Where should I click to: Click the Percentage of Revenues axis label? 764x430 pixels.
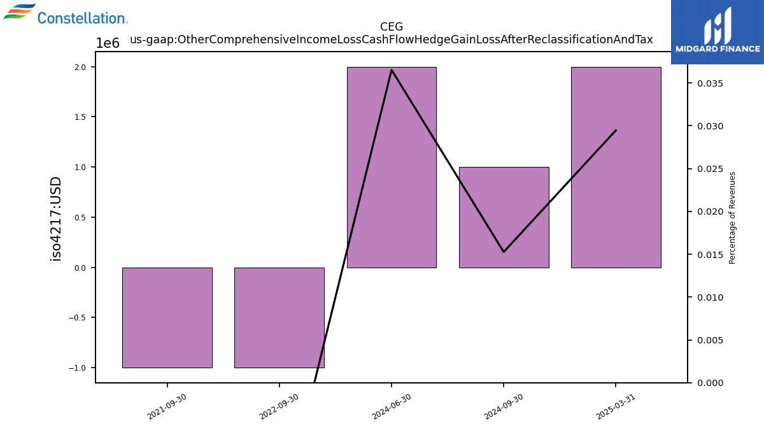coord(732,218)
